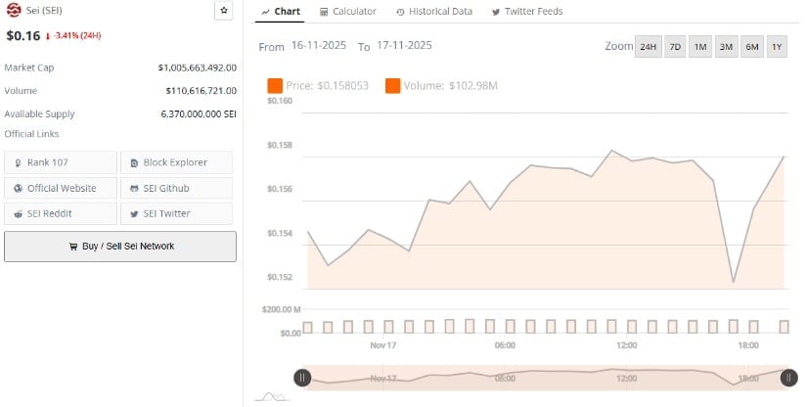Viewport: 807px width, 407px height.
Task: Grab the left range slider handle
Action: pos(303,378)
